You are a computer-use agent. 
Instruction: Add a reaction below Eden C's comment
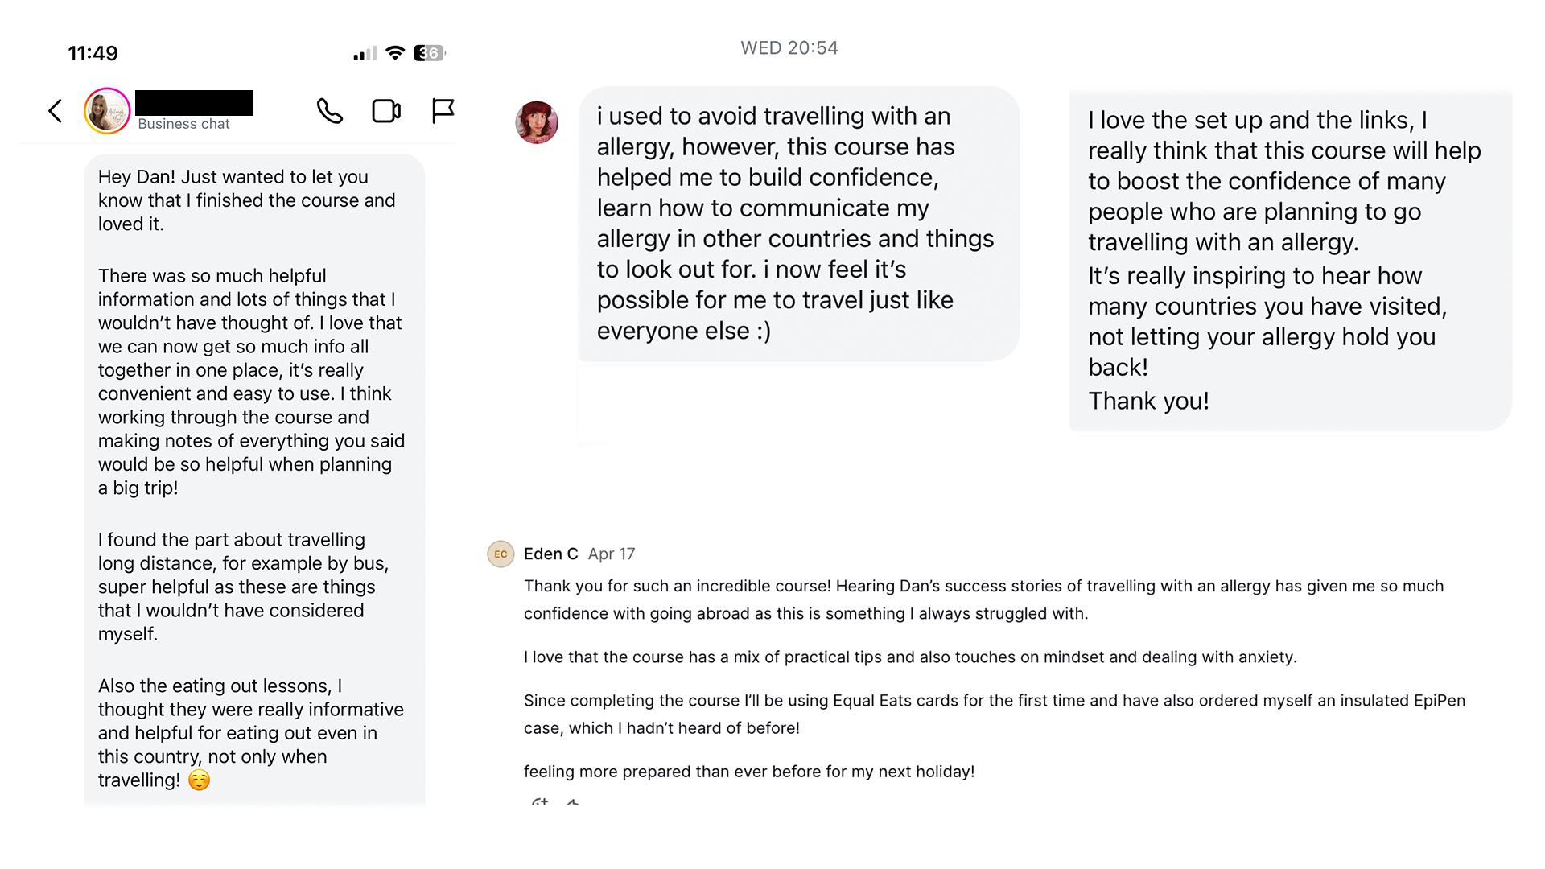coord(540,802)
